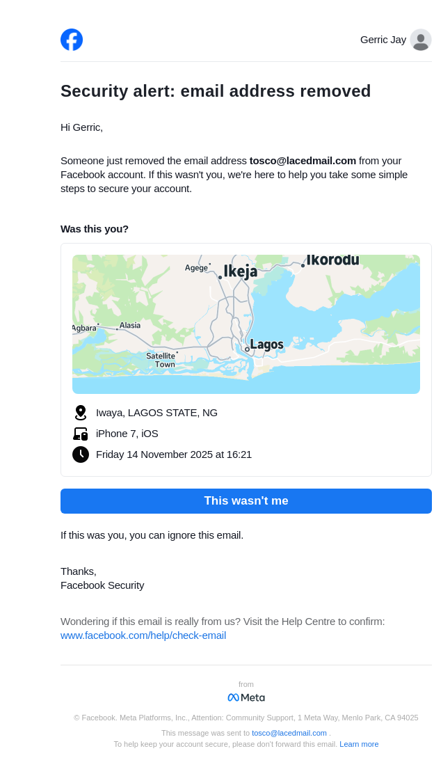The image size is (434, 783).
Task: Click the bold tosco@lacedmail.com email address
Action: coord(303,161)
